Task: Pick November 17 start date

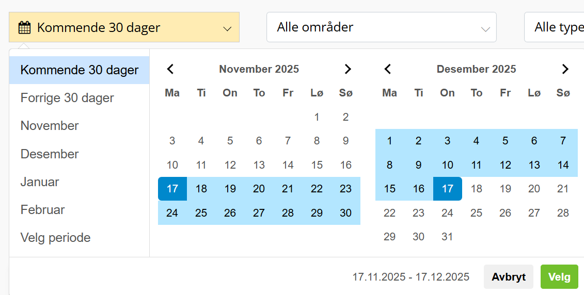Action: (172, 189)
